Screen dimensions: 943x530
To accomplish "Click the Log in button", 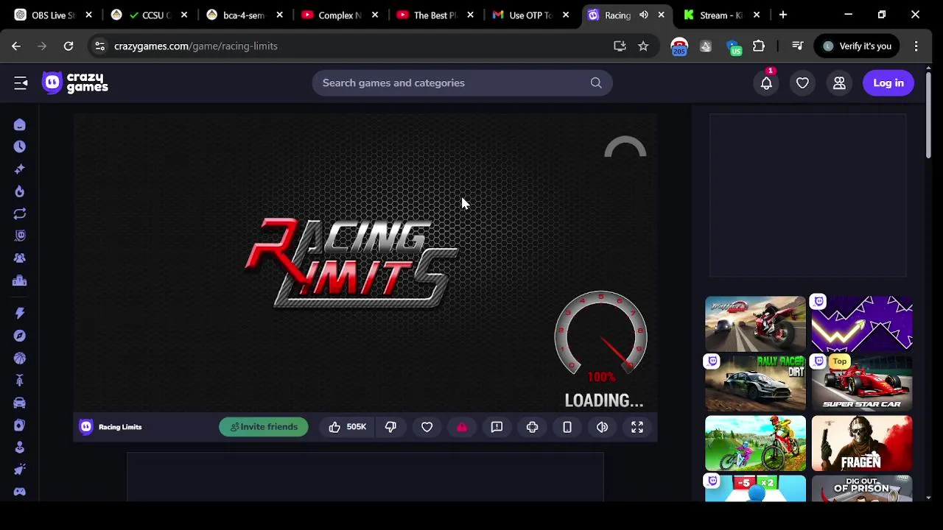I will [x=888, y=83].
